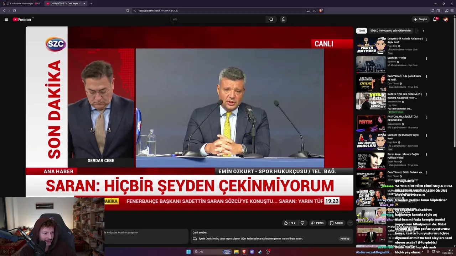Open options for Gündem Toz Duman video
The height and width of the screenshot is (256, 456).
[x=426, y=135]
